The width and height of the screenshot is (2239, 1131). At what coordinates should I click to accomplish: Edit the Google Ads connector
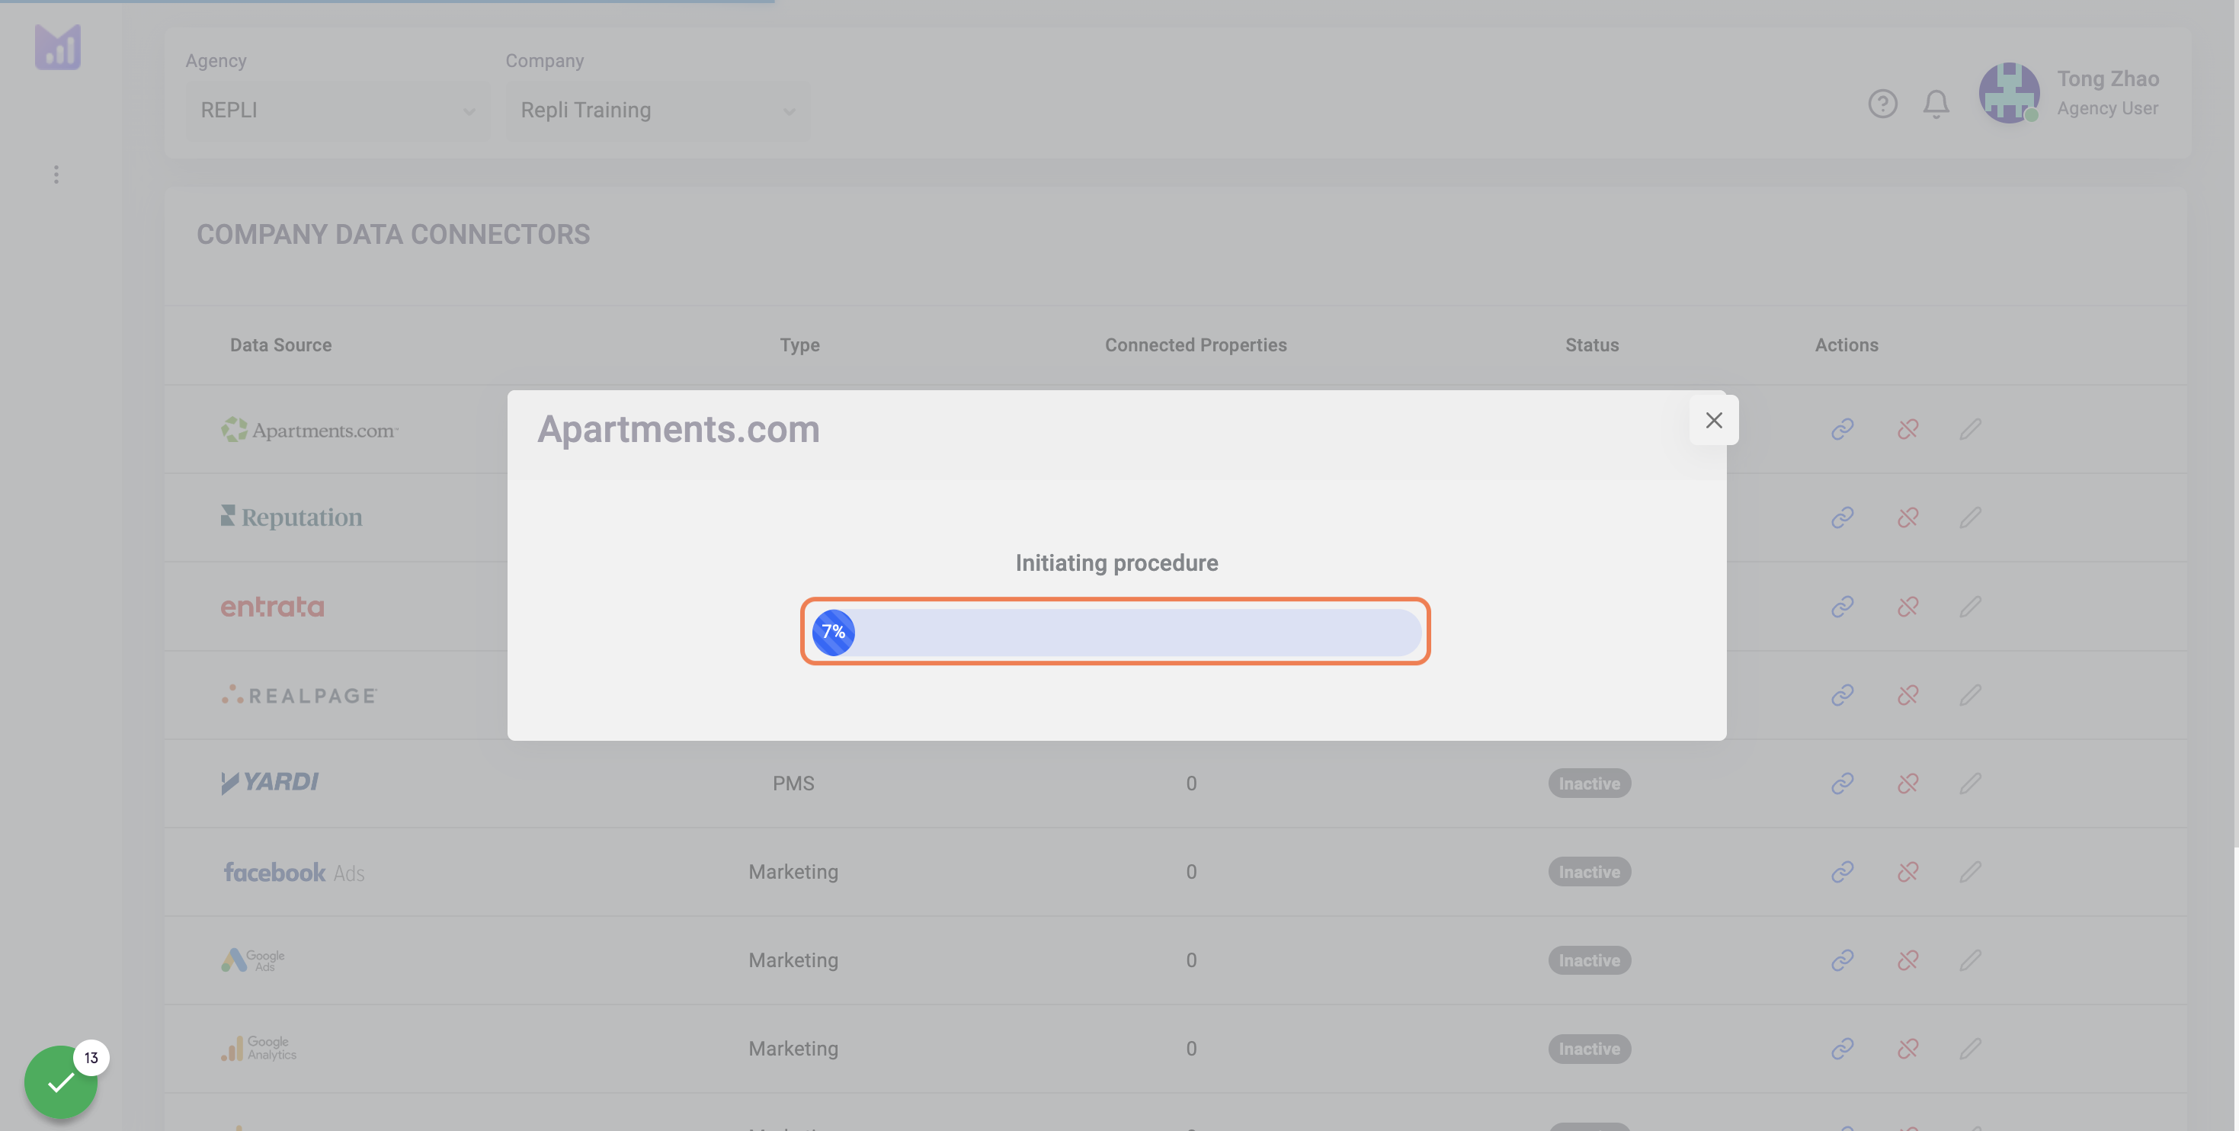point(1969,960)
